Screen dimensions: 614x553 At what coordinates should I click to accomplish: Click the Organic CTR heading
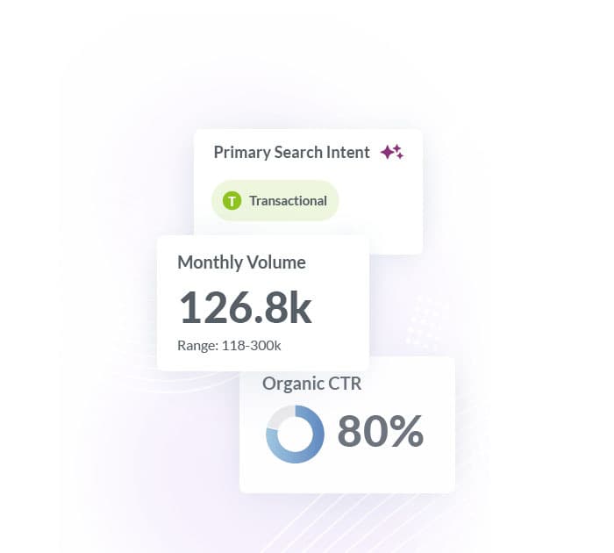(x=311, y=383)
